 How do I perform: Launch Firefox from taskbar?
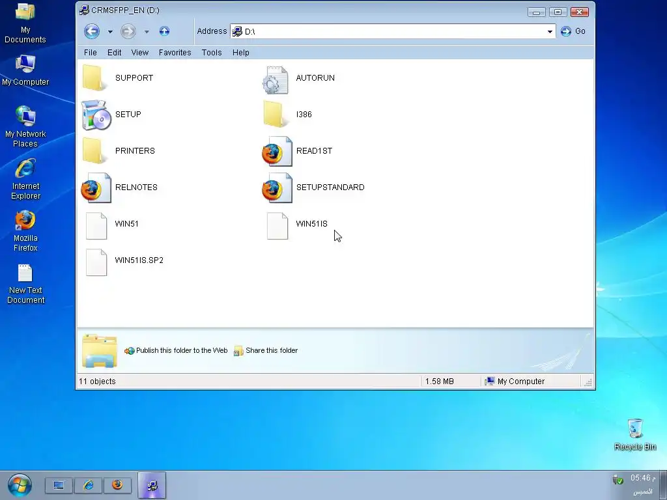click(117, 485)
